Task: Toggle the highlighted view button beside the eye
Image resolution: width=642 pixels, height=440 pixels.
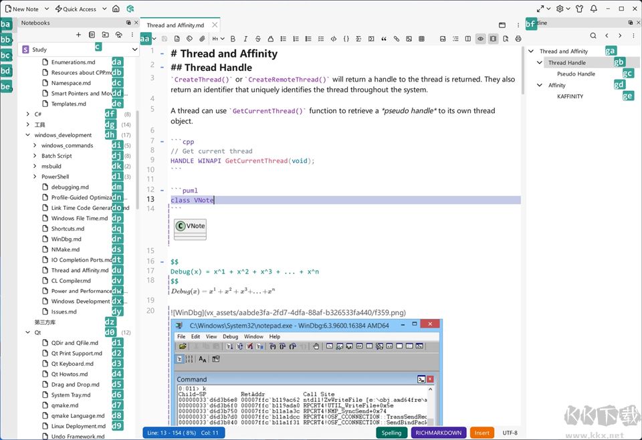Action: click(493, 39)
